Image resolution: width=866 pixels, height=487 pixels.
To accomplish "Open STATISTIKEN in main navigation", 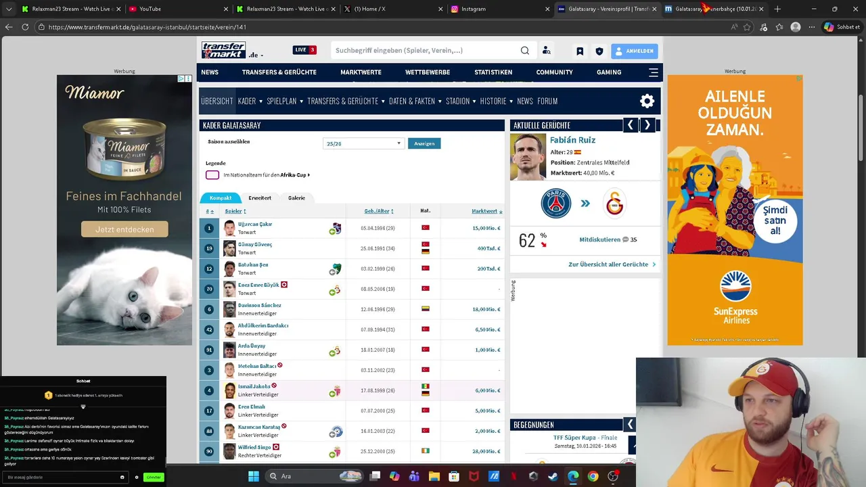I will tap(493, 72).
